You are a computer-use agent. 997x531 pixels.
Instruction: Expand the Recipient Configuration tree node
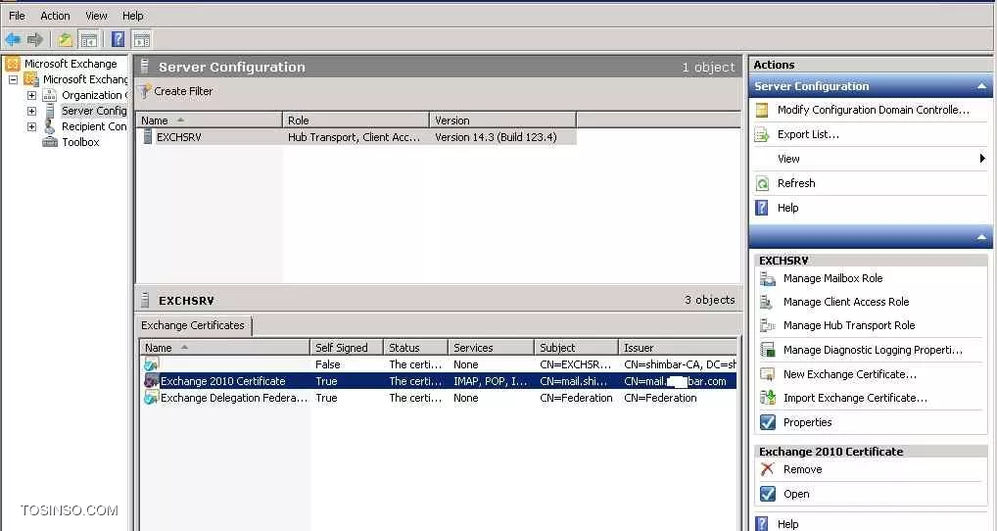[x=31, y=127]
